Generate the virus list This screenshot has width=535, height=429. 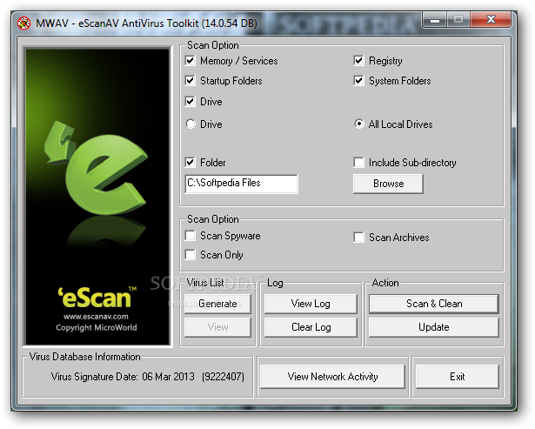coord(217,304)
